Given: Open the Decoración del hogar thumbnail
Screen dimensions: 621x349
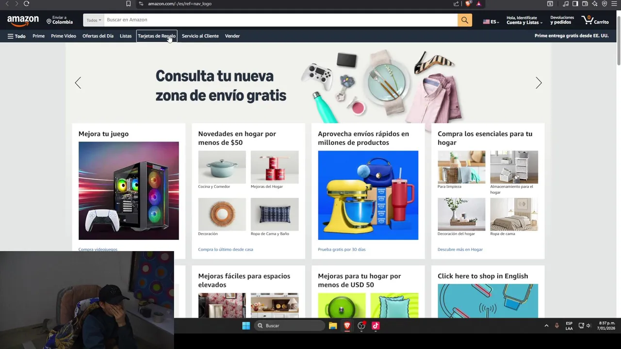Looking at the screenshot, I should point(461,214).
